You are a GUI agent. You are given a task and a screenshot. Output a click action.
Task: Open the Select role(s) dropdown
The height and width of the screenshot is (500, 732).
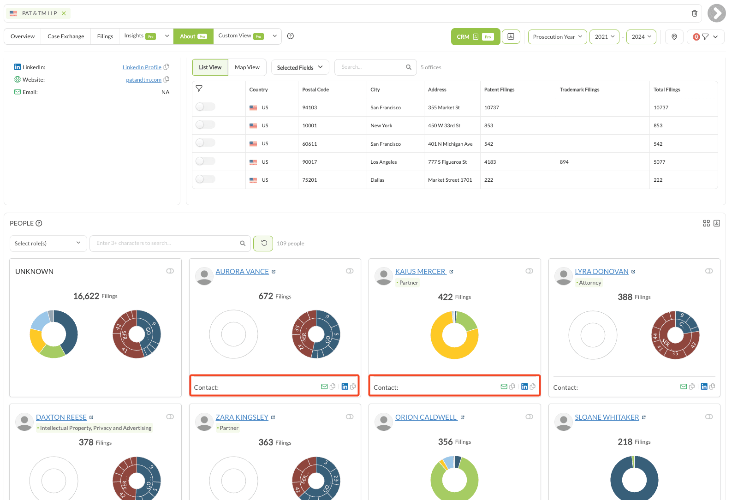48,244
